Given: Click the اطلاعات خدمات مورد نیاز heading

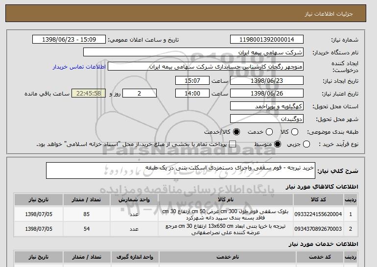Looking at the screenshot, I should tap(323, 244).
